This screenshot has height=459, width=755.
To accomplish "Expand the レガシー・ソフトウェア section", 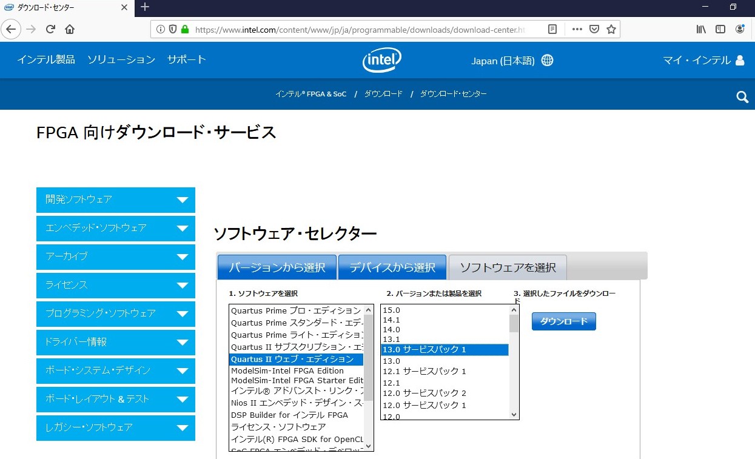I will click(x=116, y=427).
